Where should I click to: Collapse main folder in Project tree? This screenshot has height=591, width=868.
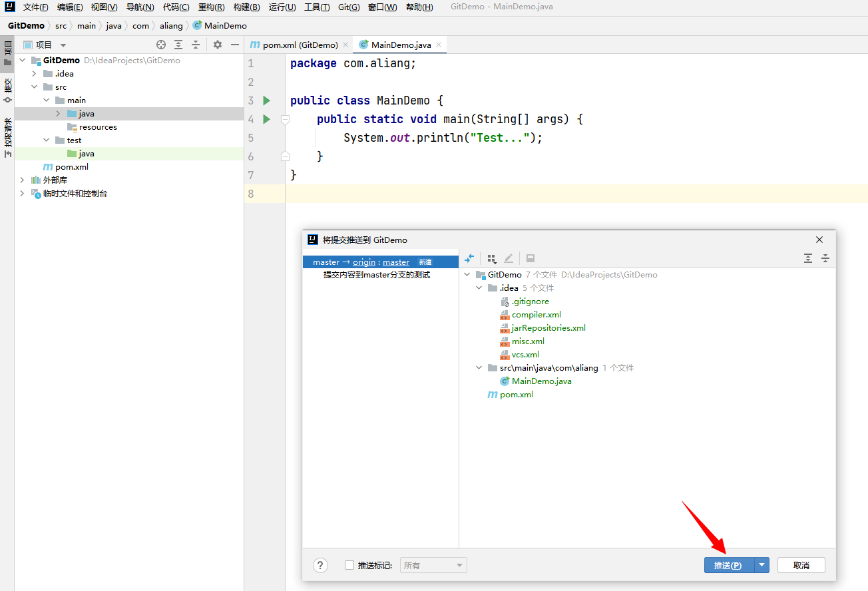pos(46,100)
